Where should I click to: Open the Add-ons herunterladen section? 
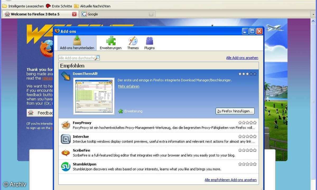[x=77, y=43]
